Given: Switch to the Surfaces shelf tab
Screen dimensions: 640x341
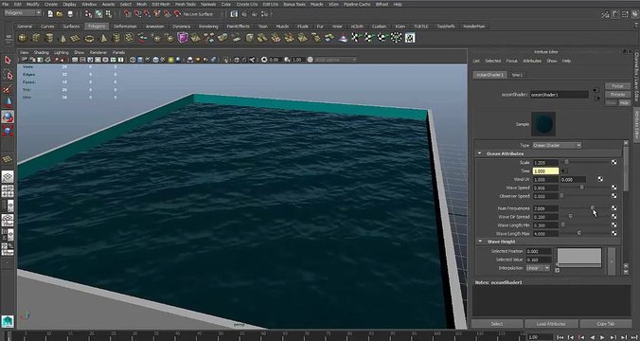Looking at the screenshot, I should click(71, 27).
